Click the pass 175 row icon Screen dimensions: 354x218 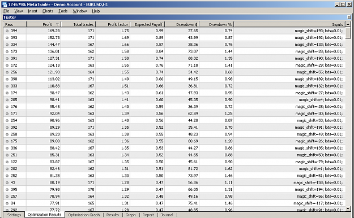tap(7, 141)
